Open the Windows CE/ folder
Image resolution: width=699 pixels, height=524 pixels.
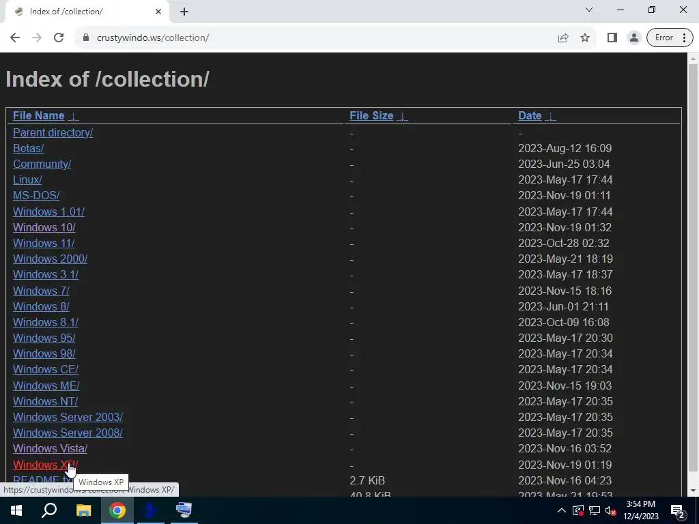coord(46,369)
